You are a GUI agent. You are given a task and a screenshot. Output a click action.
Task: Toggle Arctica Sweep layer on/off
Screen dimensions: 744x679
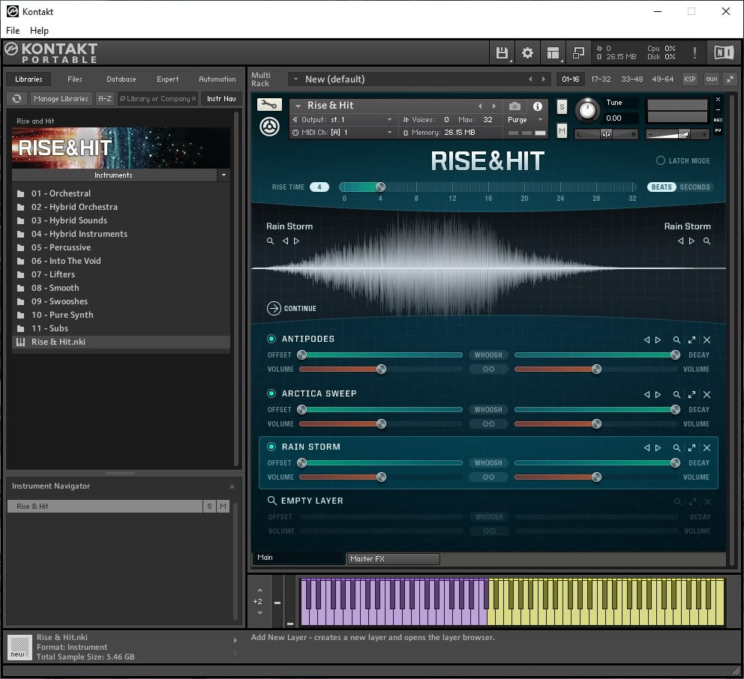(x=271, y=393)
